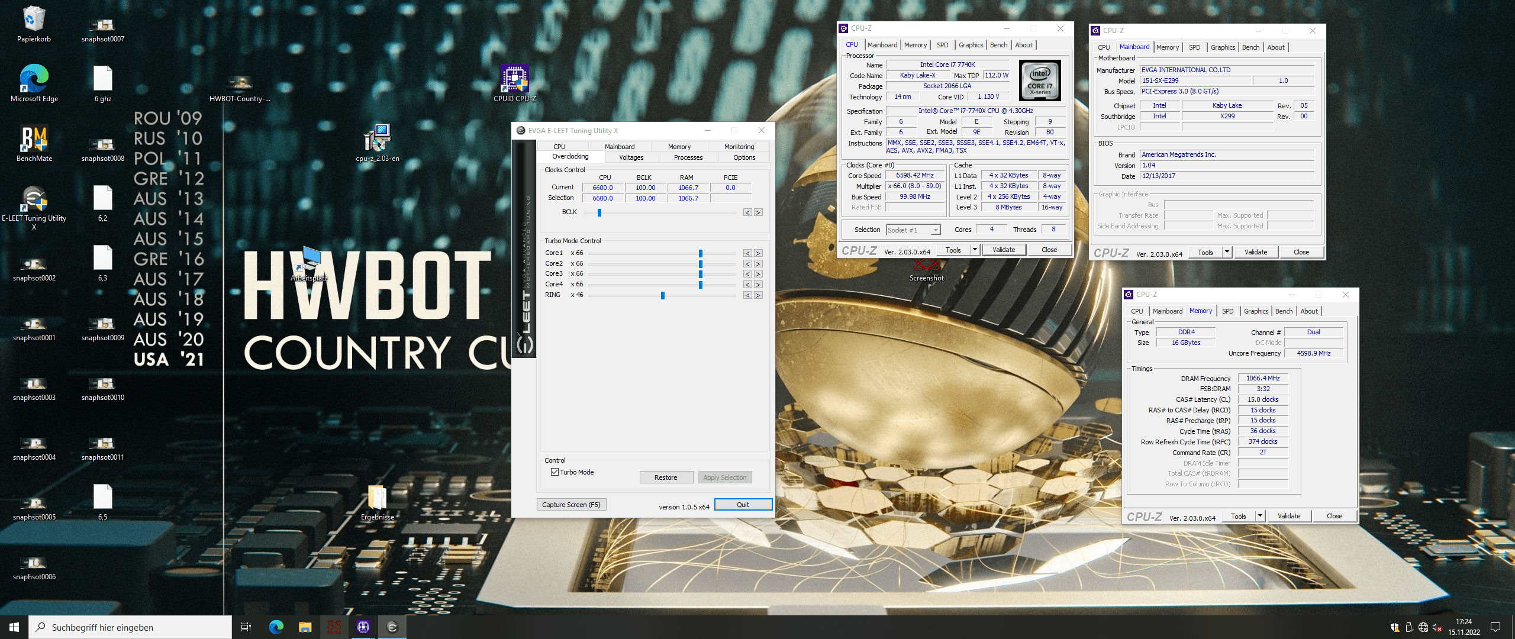Quit the E-LEET Tuning Utility
The height and width of the screenshot is (639, 1515).
pos(743,504)
